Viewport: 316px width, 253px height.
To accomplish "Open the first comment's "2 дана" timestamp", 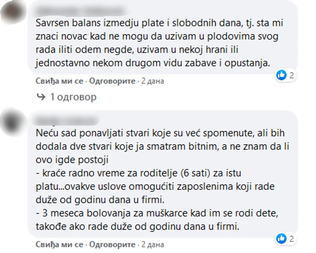I will pyautogui.click(x=153, y=81).
